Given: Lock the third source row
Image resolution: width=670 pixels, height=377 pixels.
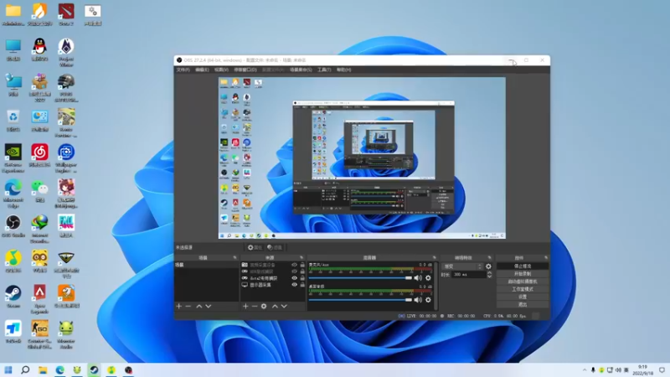Looking at the screenshot, I should (302, 278).
